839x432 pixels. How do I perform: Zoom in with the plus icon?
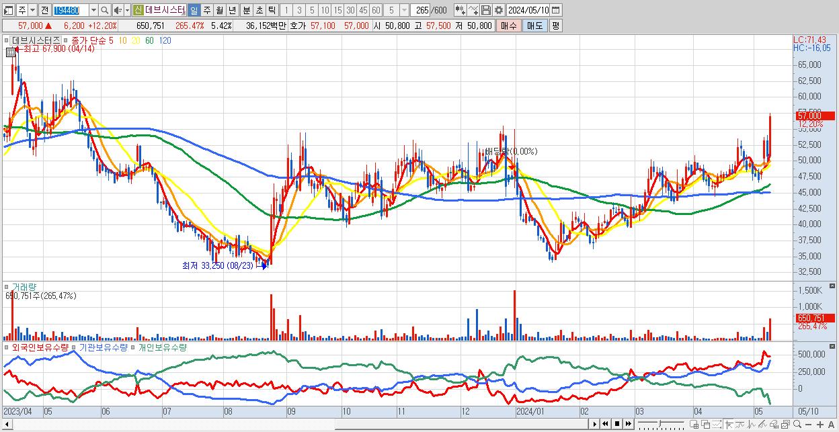[820, 425]
